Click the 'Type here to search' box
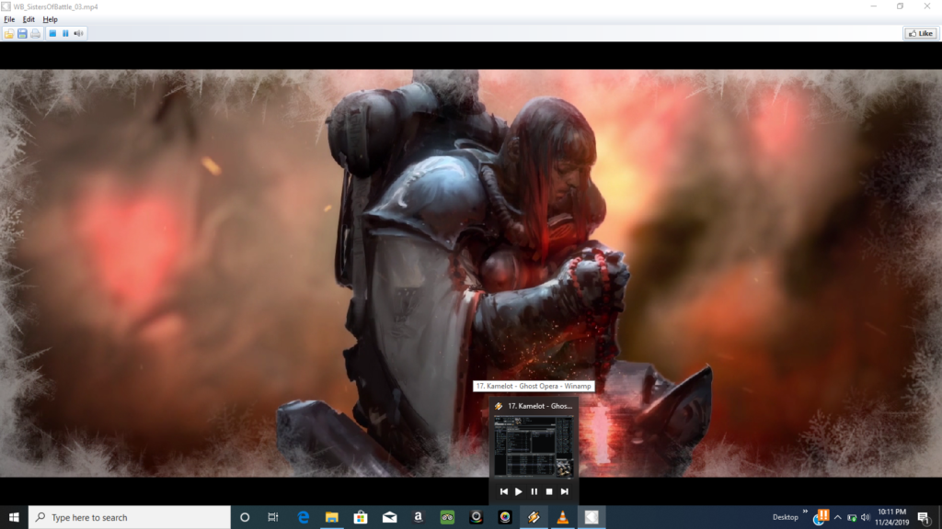This screenshot has width=942, height=529. 129,517
